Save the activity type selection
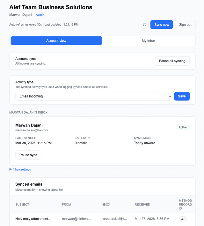204x226 pixels. (x=182, y=96)
